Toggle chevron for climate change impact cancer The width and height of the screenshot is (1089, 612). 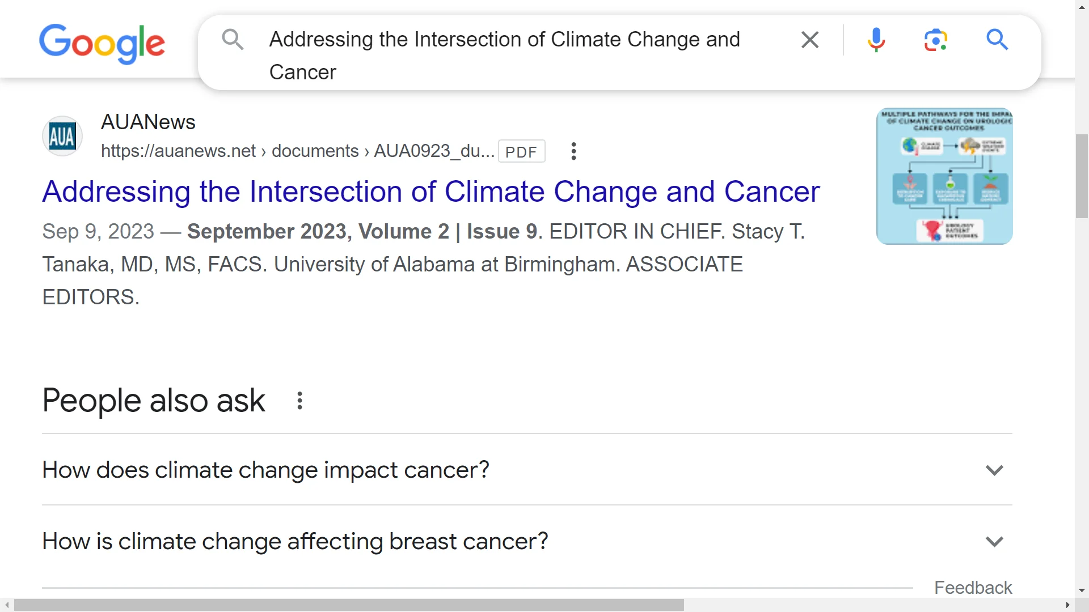(994, 470)
